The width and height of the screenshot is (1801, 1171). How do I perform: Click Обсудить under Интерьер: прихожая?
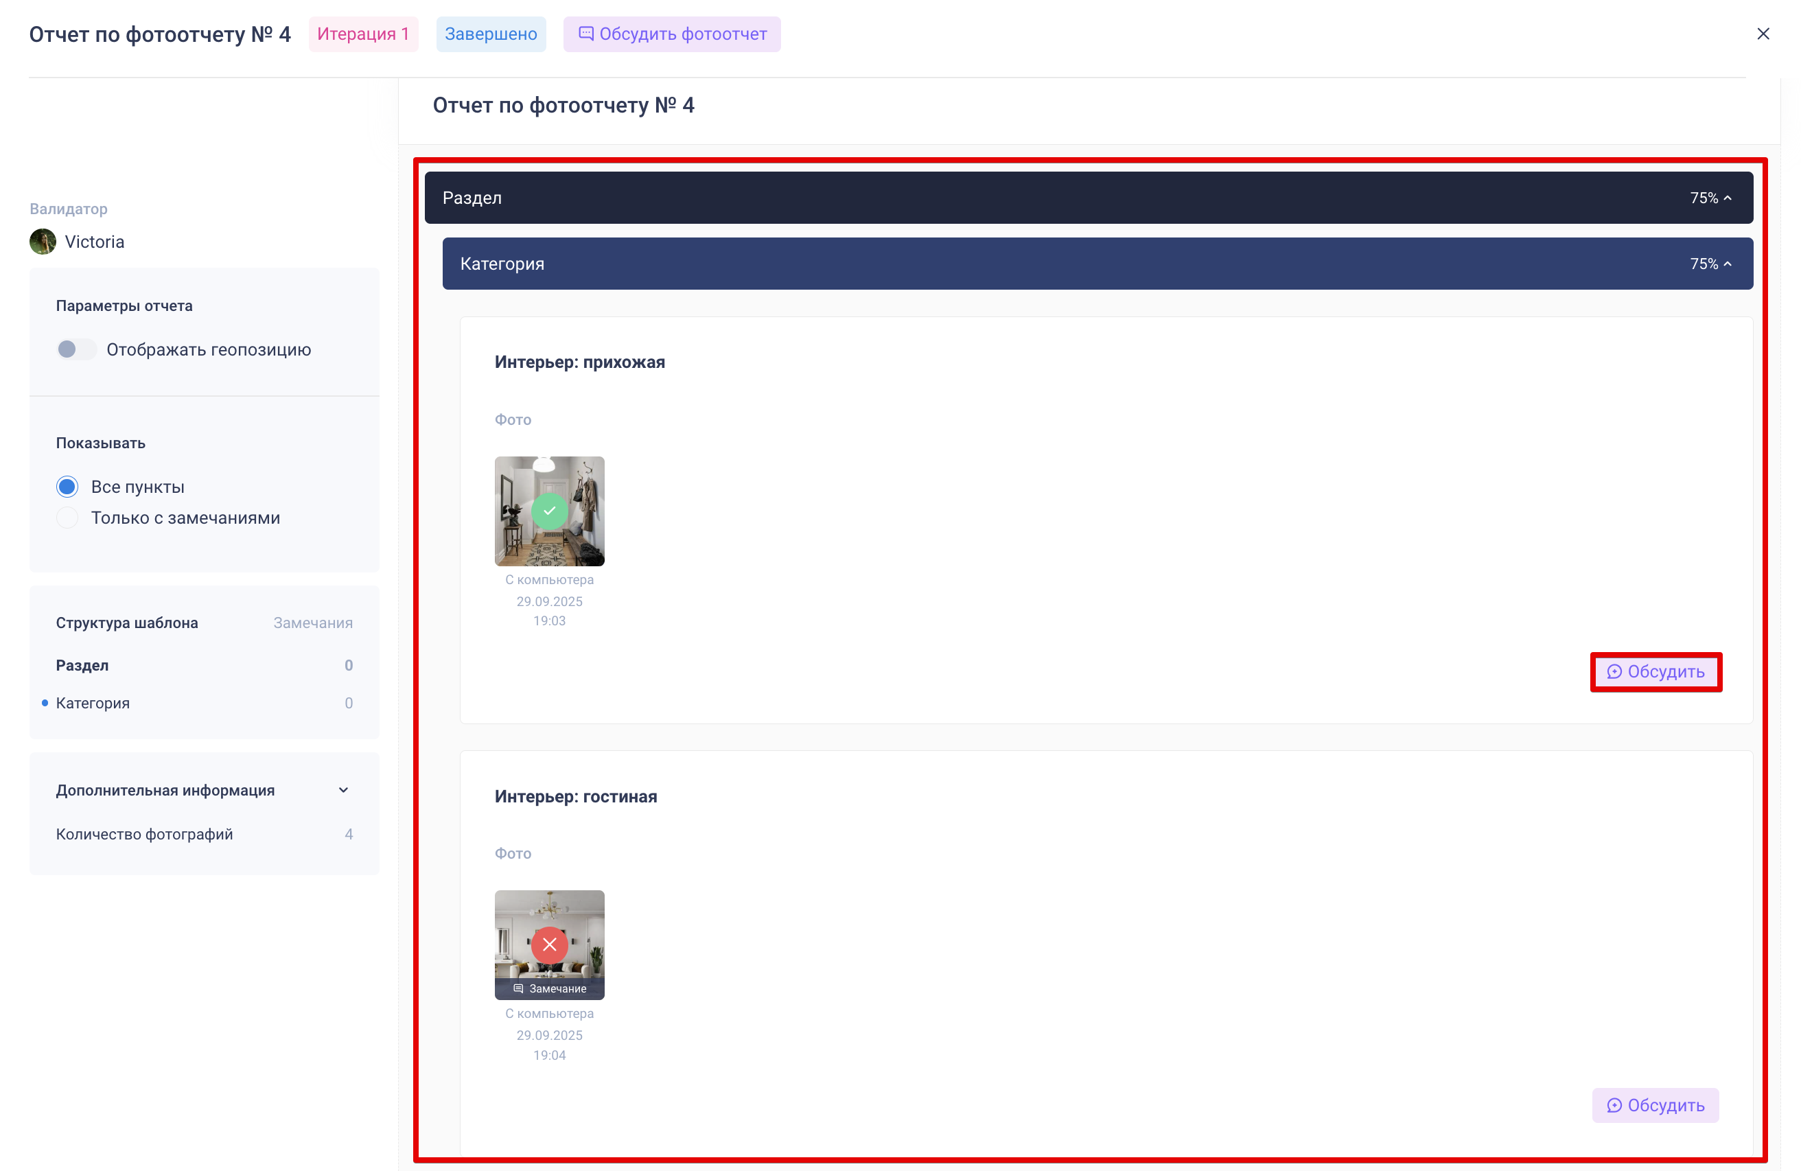click(x=1655, y=671)
